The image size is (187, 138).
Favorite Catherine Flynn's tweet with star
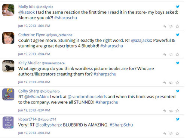tap(177, 54)
